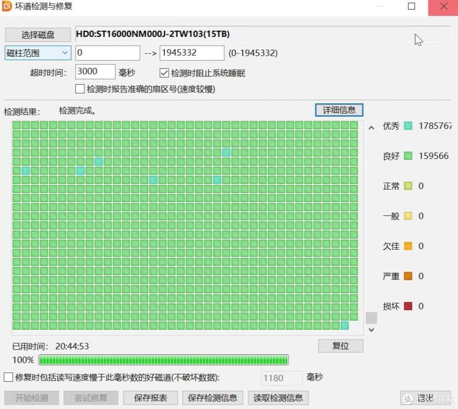Click 保存检测信息 to save detection info
The width and height of the screenshot is (458, 409).
[212, 398]
